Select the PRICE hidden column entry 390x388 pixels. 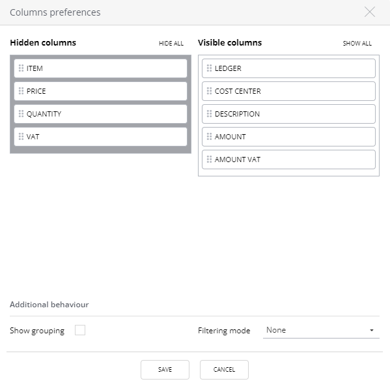(x=100, y=91)
